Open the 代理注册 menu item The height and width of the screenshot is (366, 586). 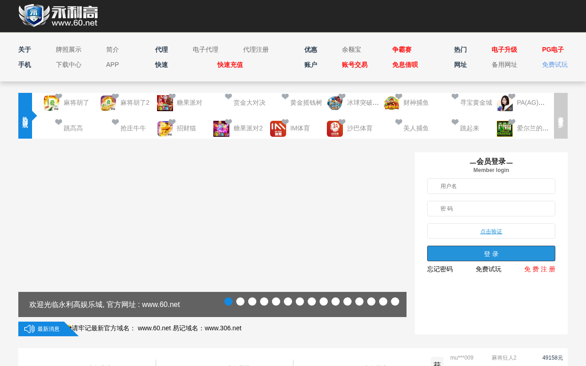coord(256,50)
